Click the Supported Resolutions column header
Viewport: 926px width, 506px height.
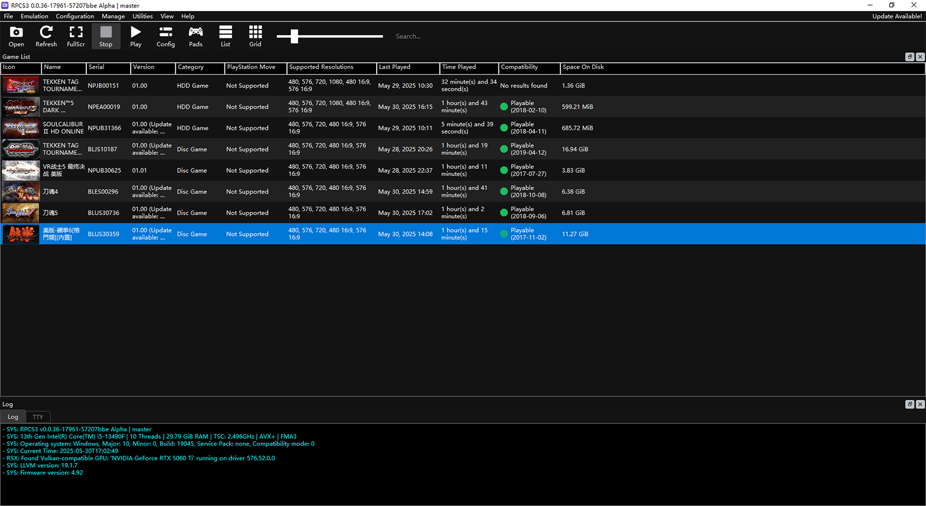point(332,68)
